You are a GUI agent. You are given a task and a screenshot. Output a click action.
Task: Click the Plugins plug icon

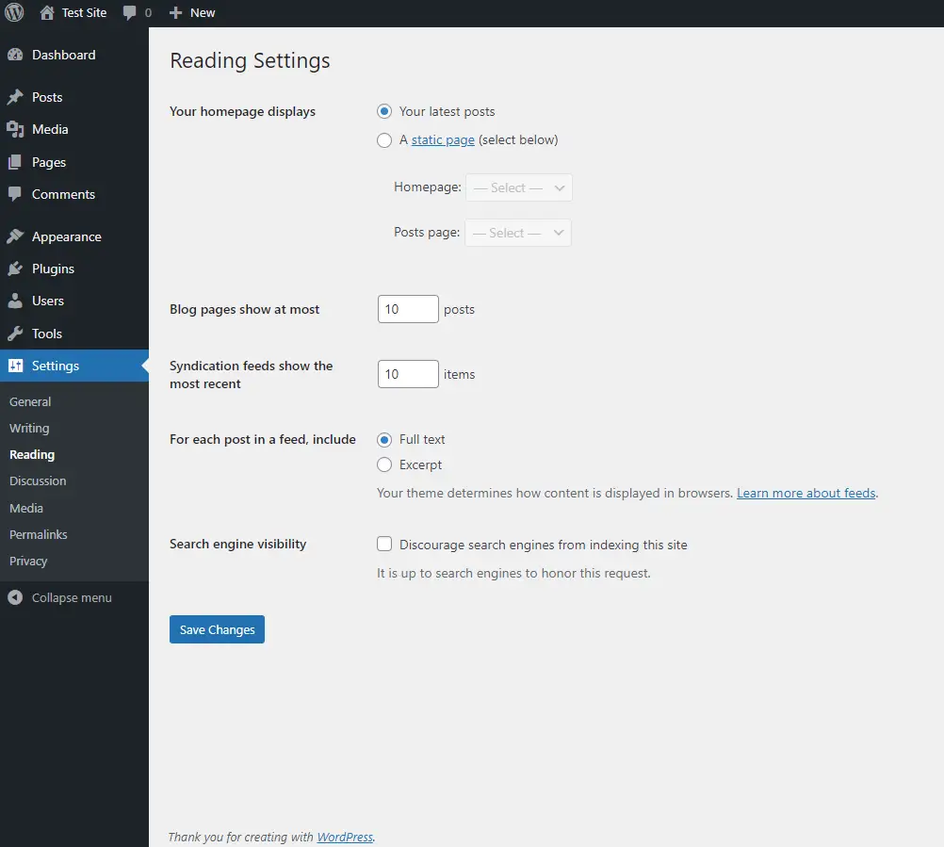coord(15,269)
